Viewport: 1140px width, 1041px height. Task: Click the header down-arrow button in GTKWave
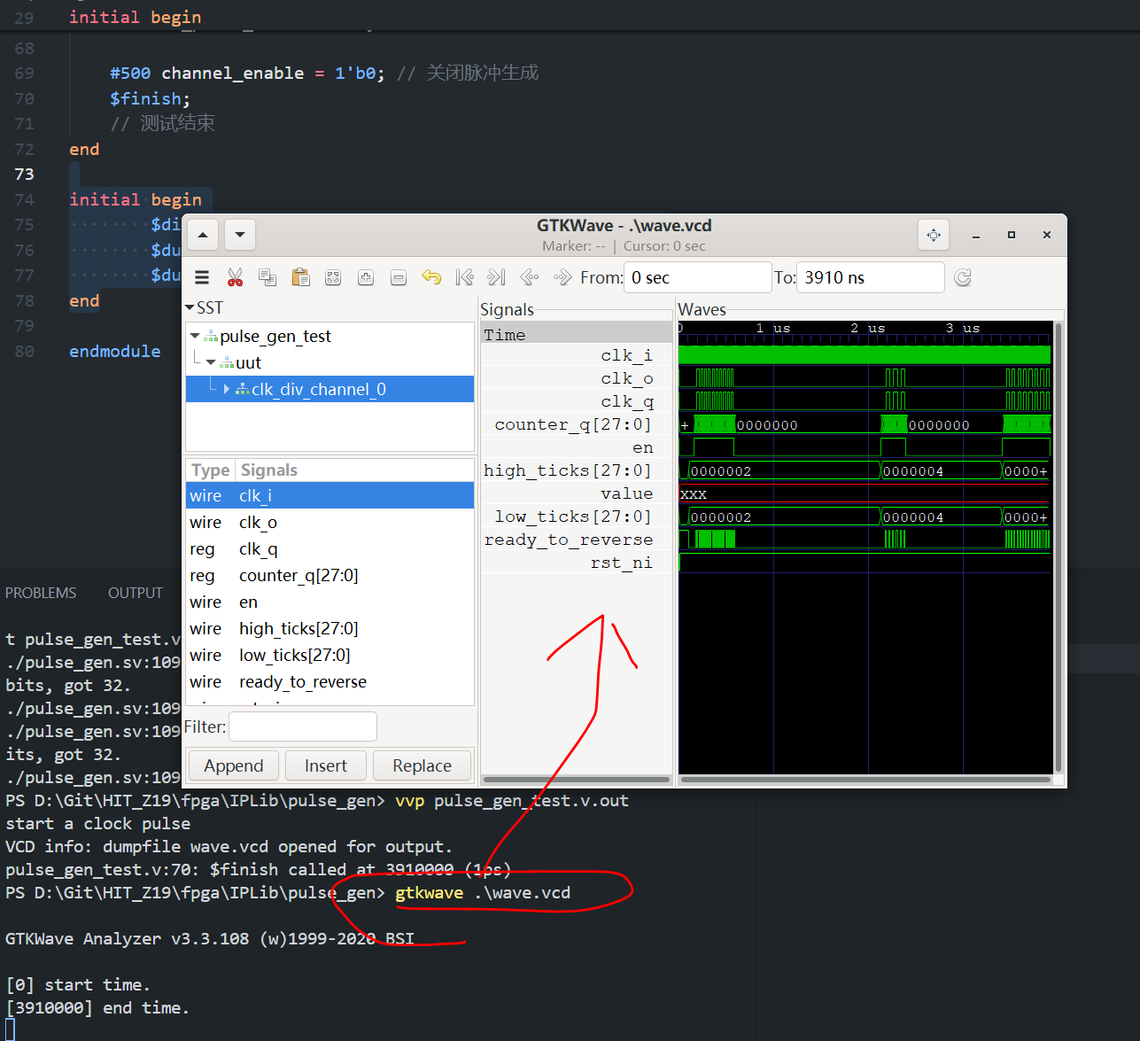(x=240, y=235)
